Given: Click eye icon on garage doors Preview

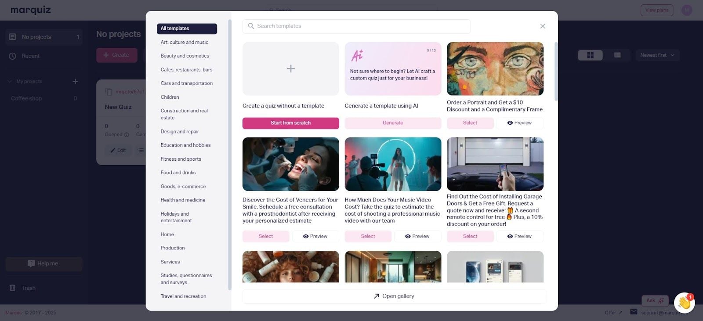Looking at the screenshot, I should 510,236.
